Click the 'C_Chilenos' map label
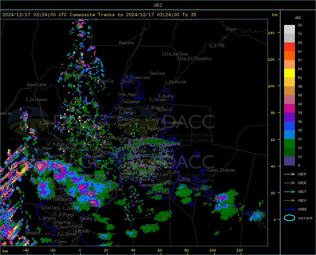The width and height of the screenshot is (316, 255). pyautogui.click(x=37, y=100)
